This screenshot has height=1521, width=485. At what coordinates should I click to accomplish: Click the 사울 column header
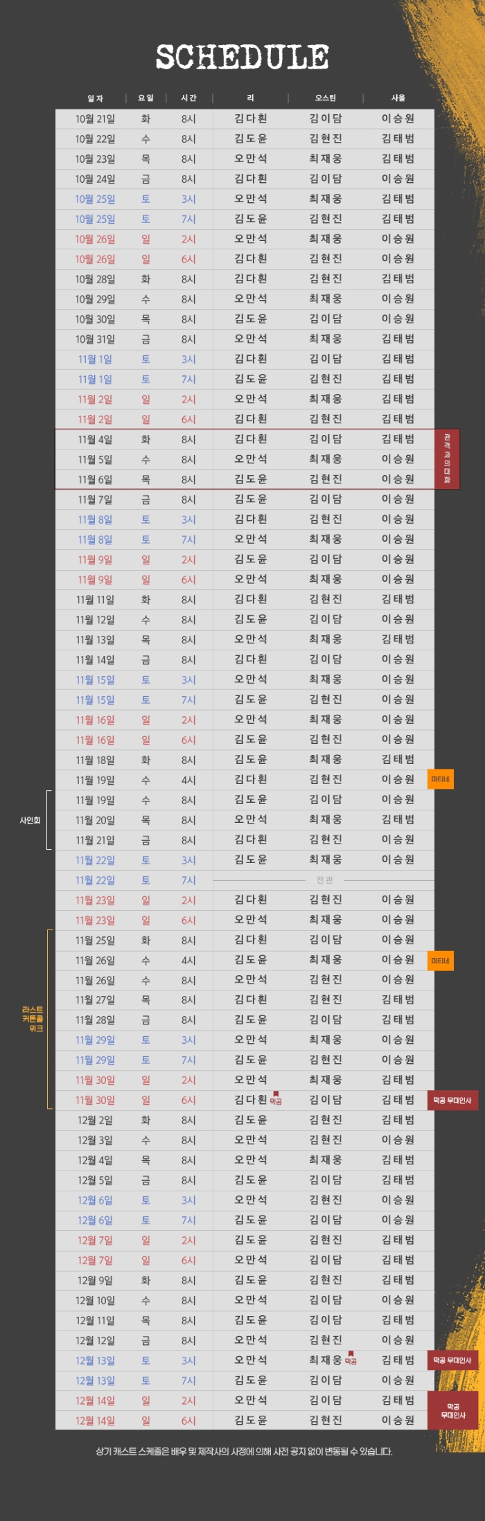[398, 98]
